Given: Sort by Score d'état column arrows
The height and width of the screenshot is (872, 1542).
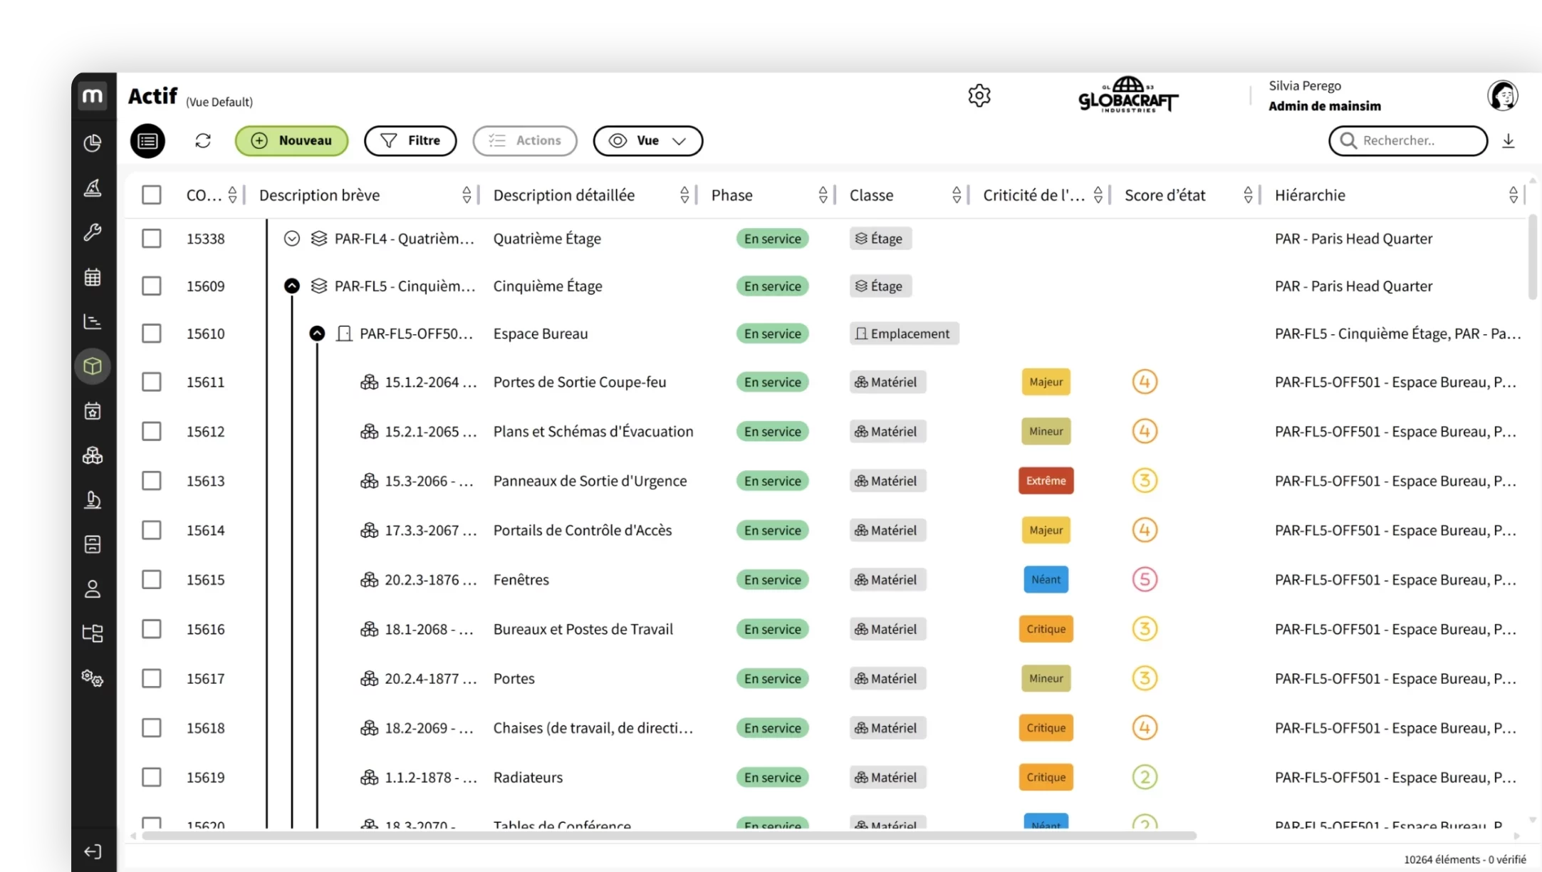Looking at the screenshot, I should click(x=1248, y=195).
